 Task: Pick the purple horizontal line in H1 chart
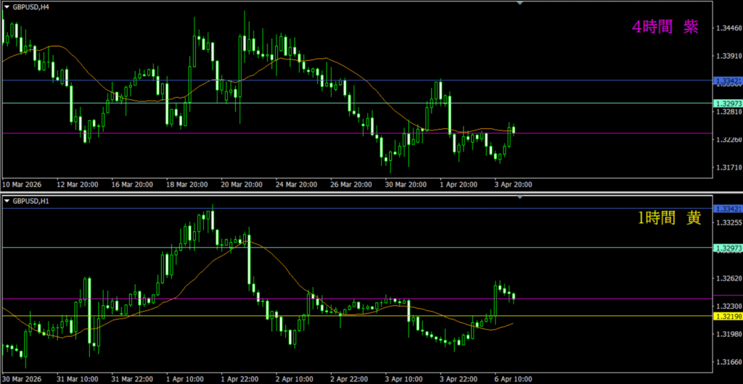[x=218, y=299]
